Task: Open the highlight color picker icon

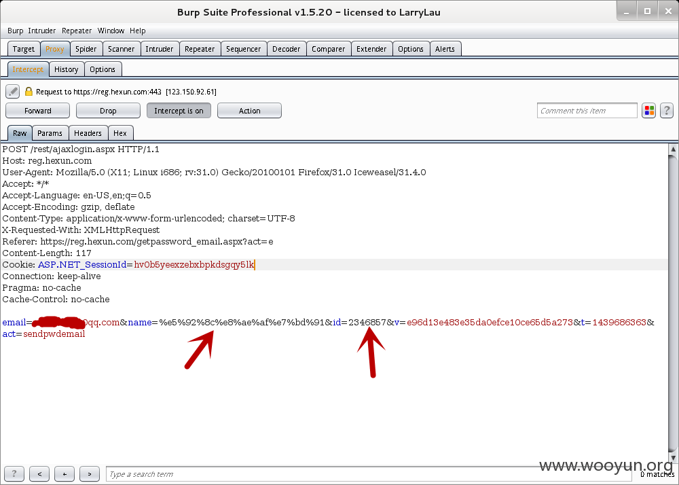Action: [648, 111]
